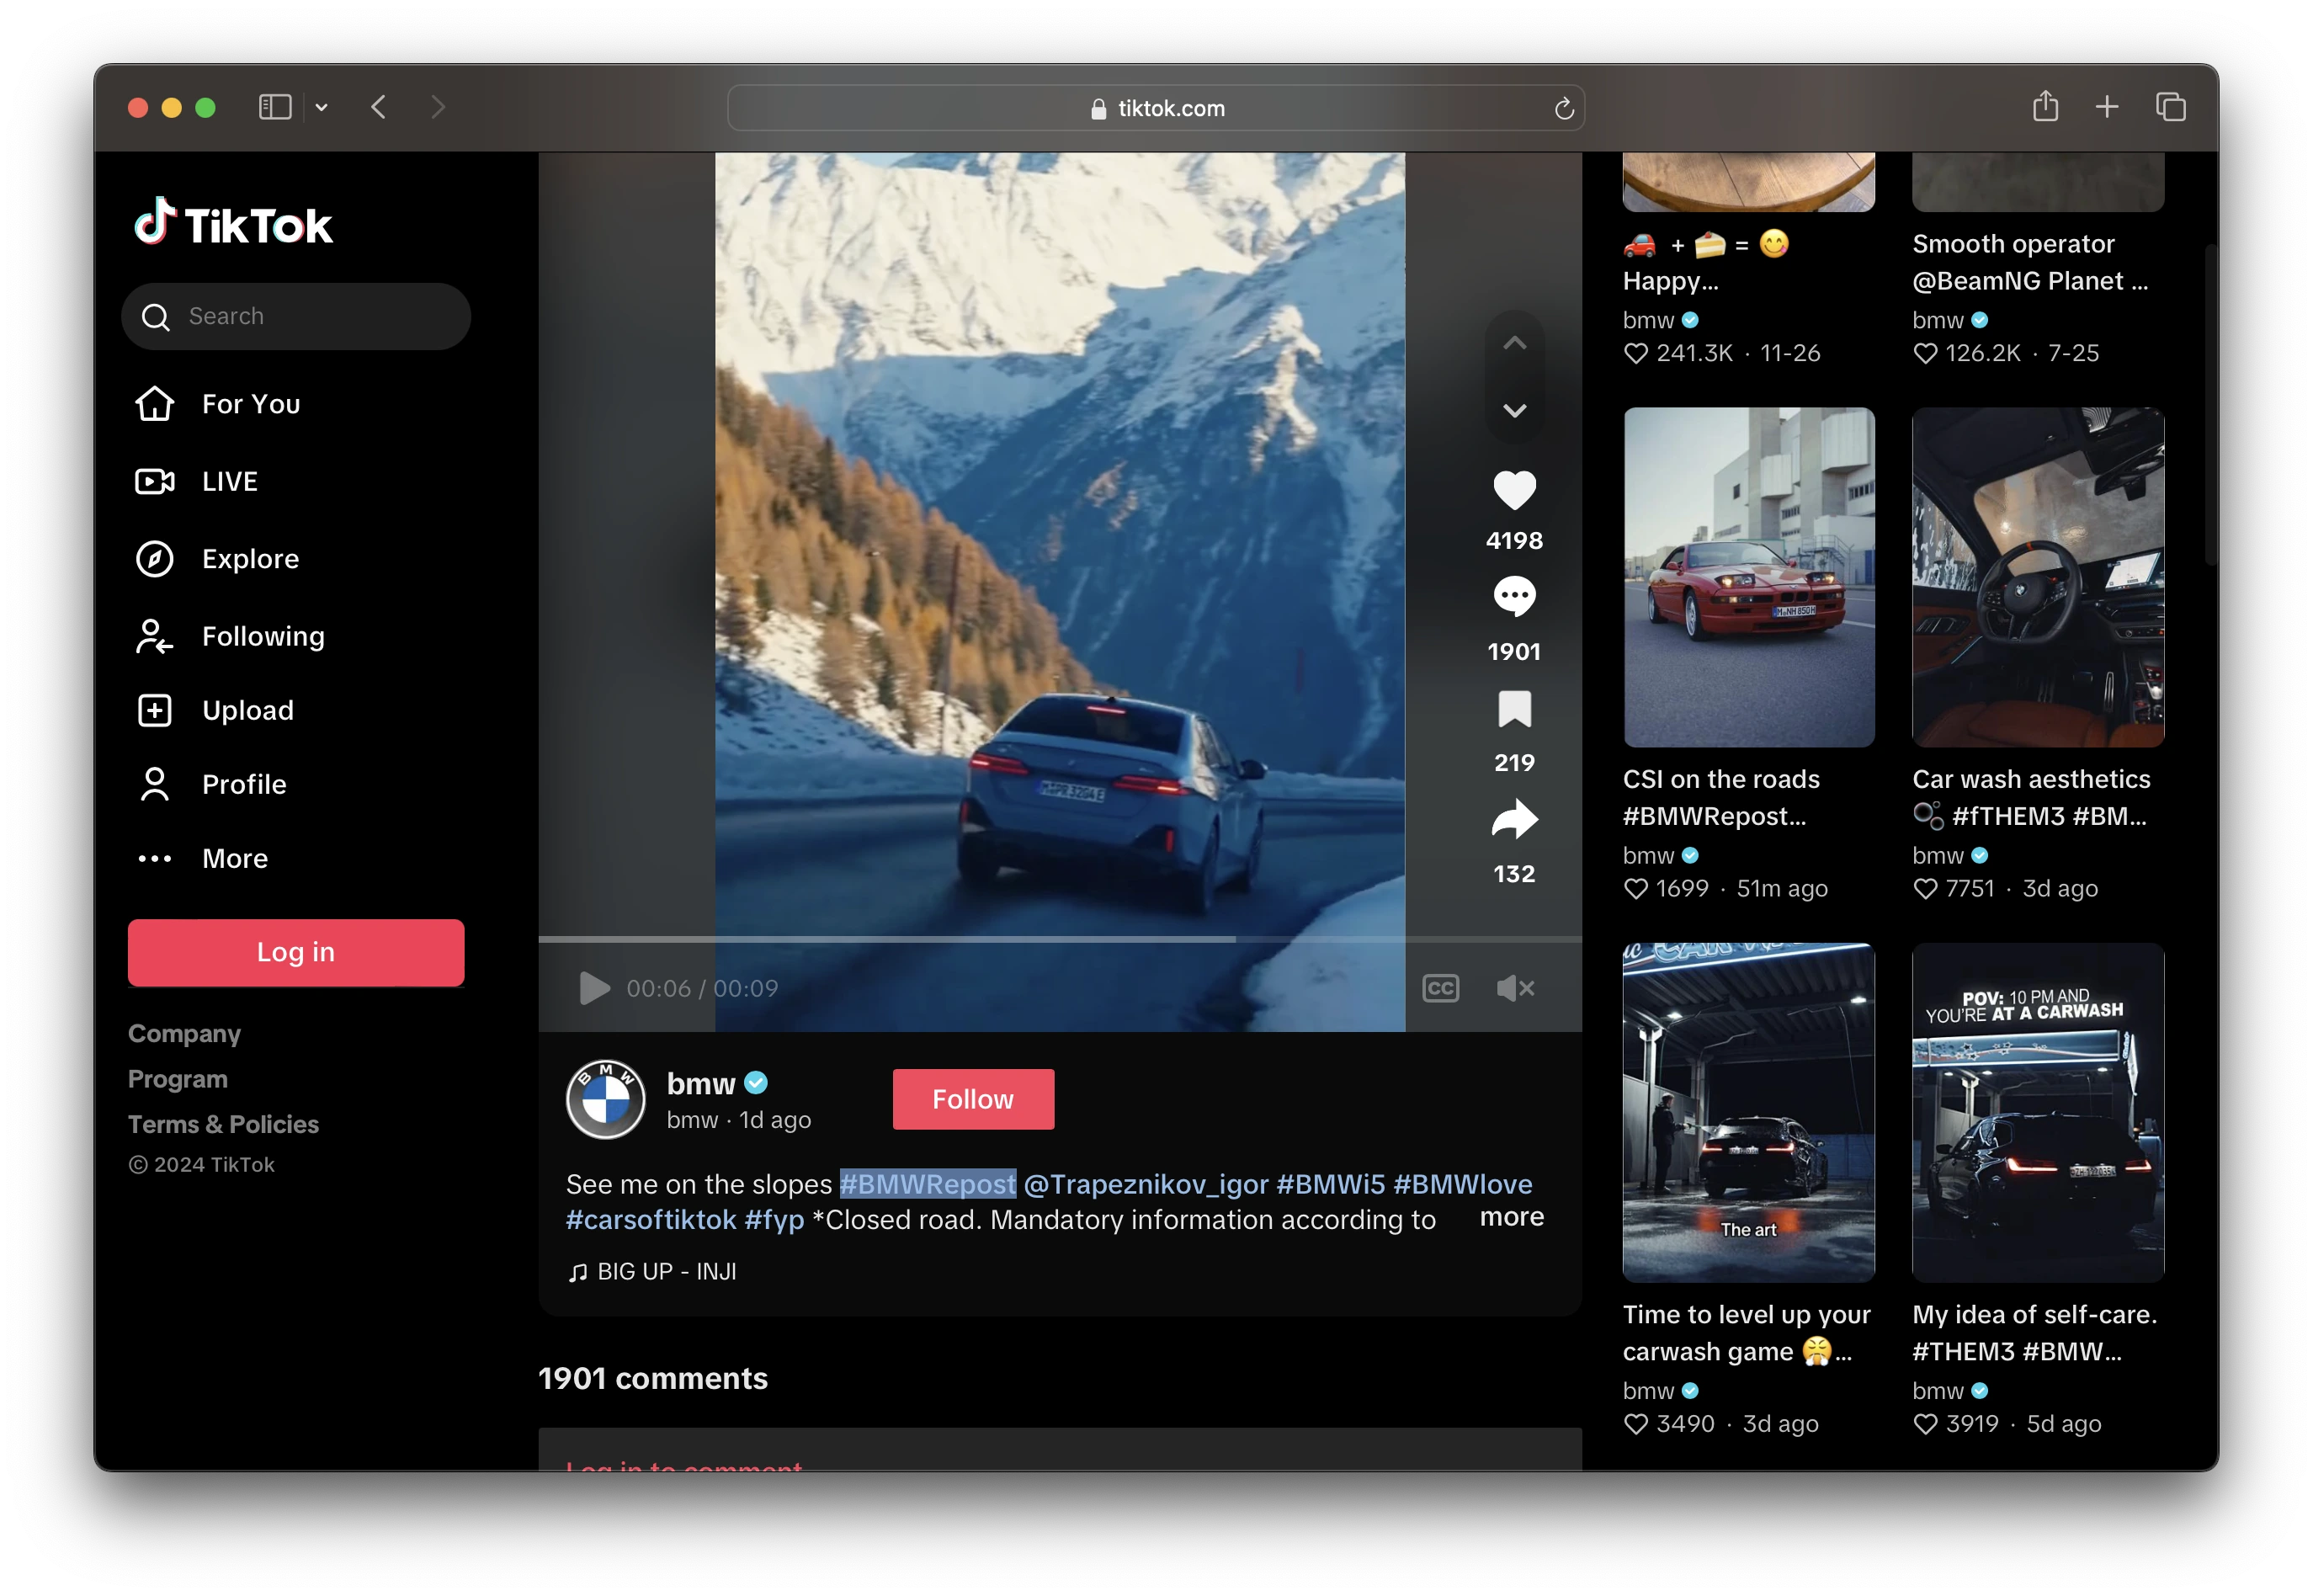2313x1596 pixels.
Task: Open Safari sidebar dropdown chevron
Action: point(321,107)
